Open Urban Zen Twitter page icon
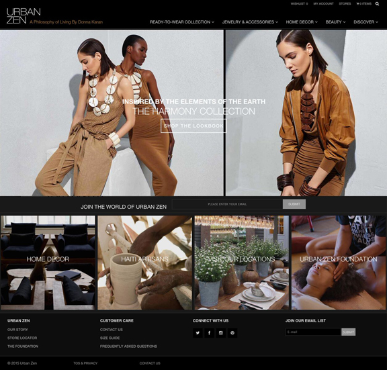This screenshot has width=387, height=370. pos(198,333)
